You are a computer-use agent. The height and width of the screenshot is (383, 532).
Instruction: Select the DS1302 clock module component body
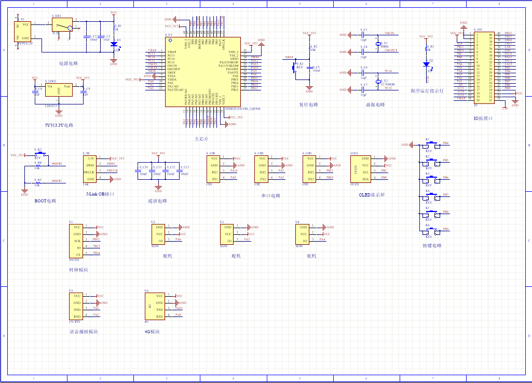[x=76, y=241]
